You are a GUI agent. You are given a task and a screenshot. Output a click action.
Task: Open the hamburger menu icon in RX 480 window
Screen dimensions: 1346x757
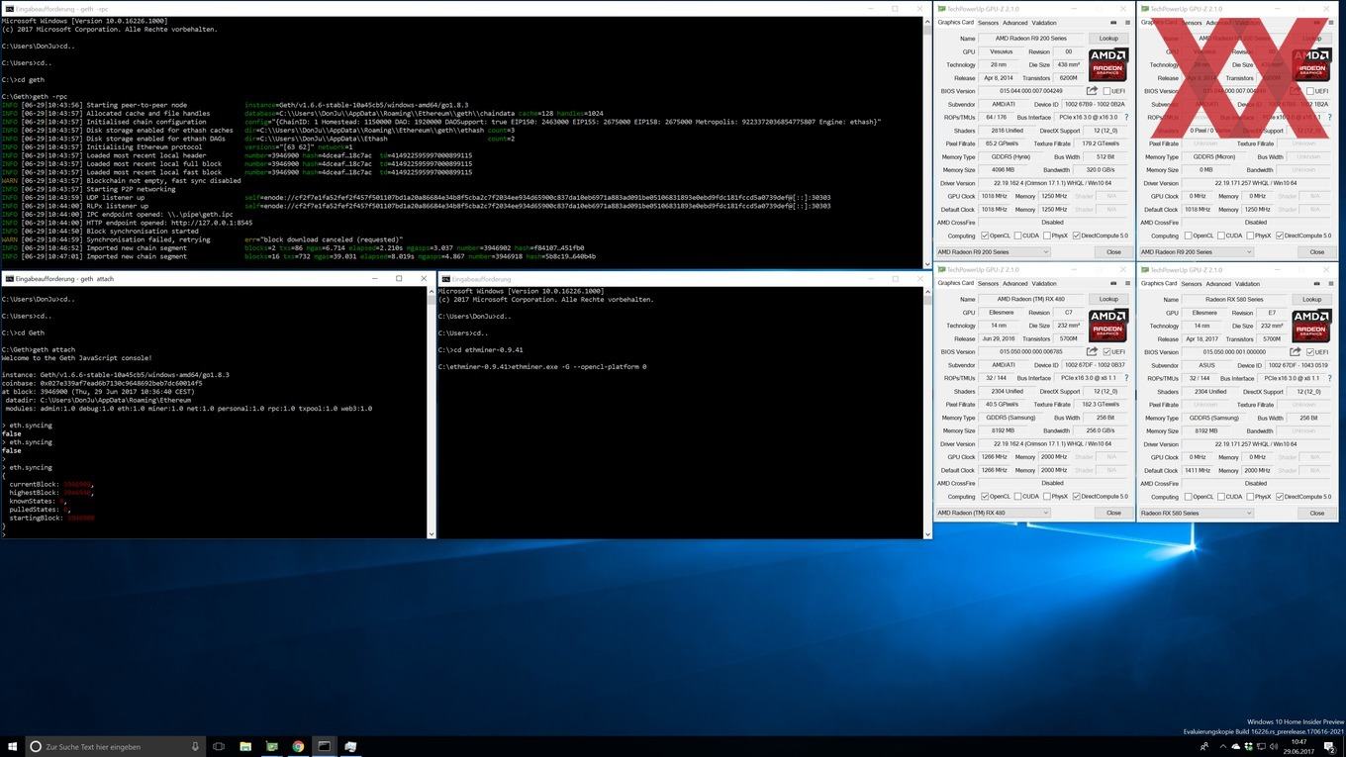[1126, 283]
